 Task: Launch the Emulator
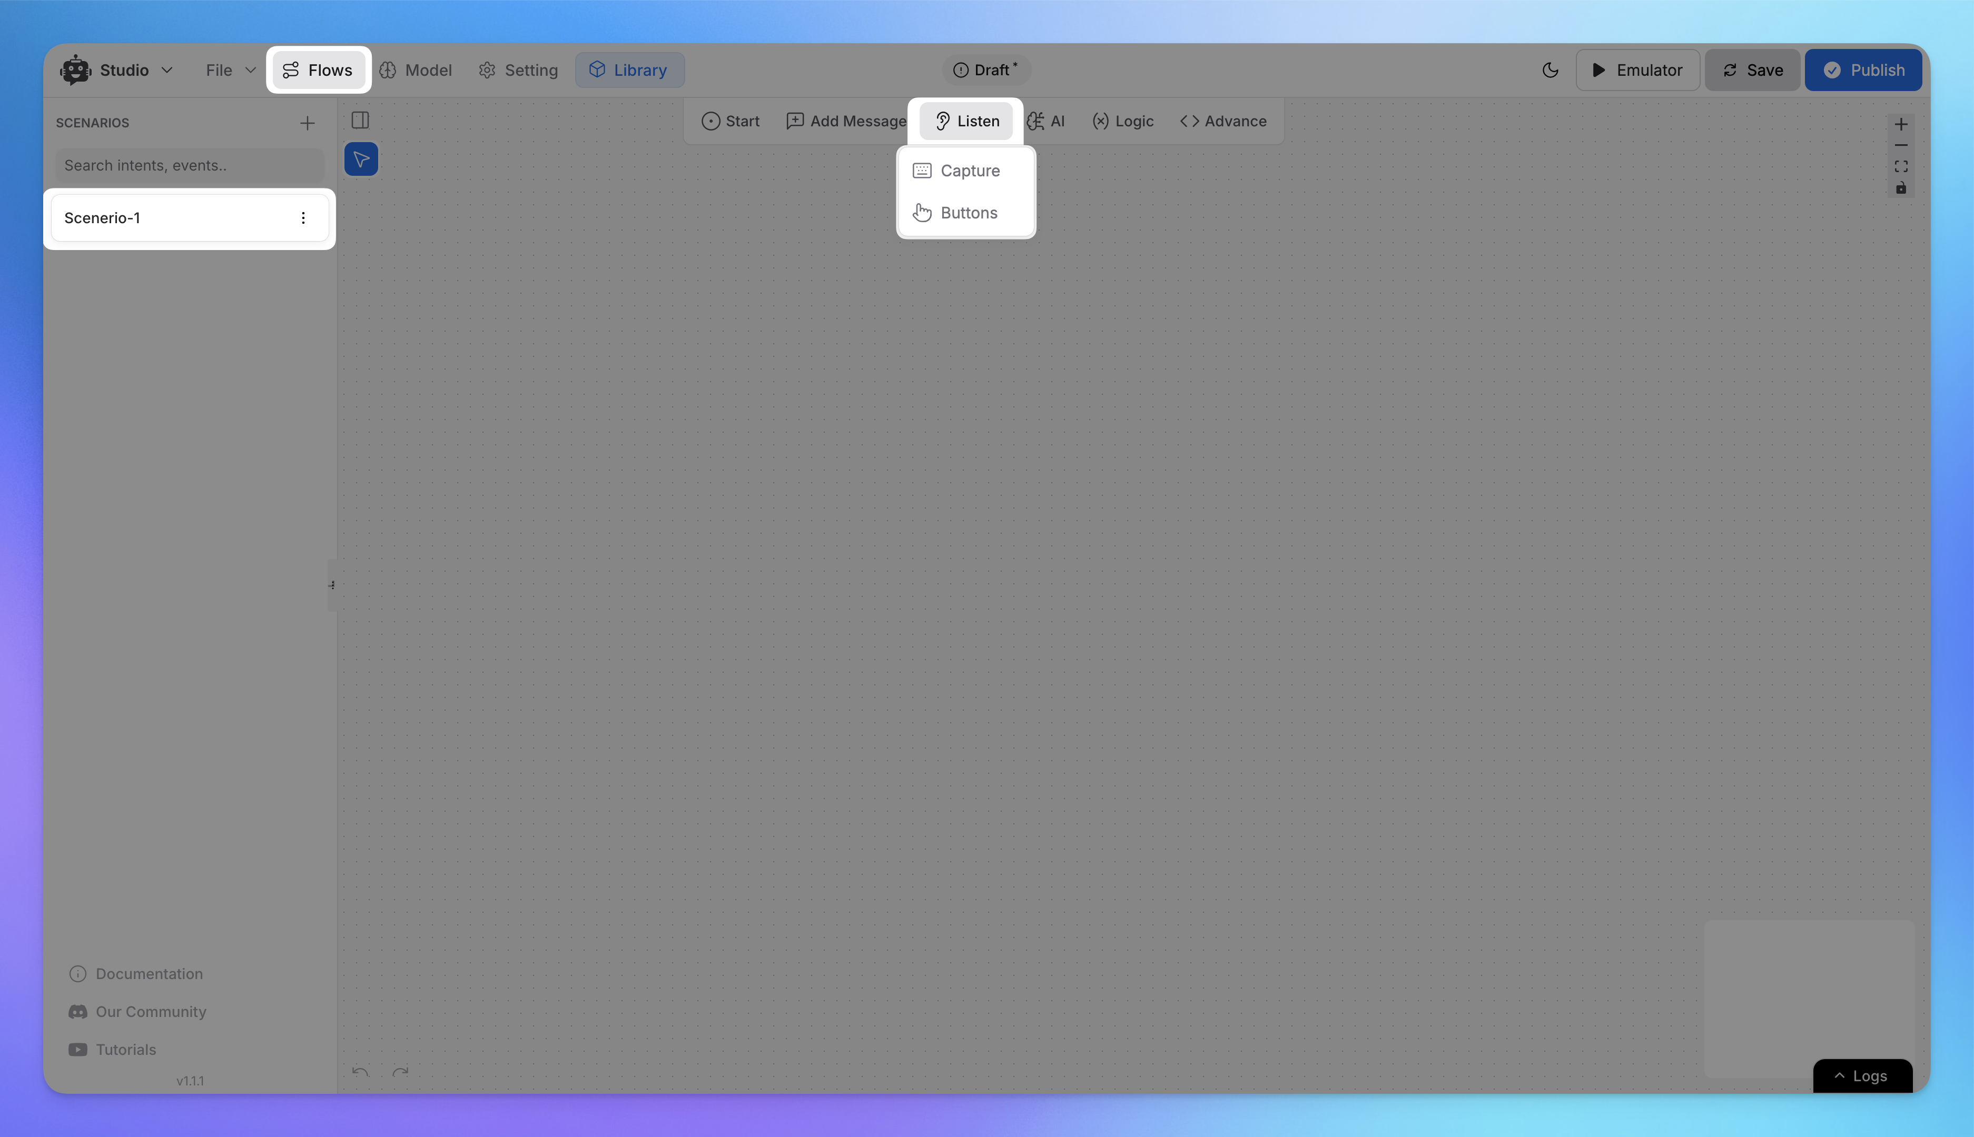[x=1637, y=71]
